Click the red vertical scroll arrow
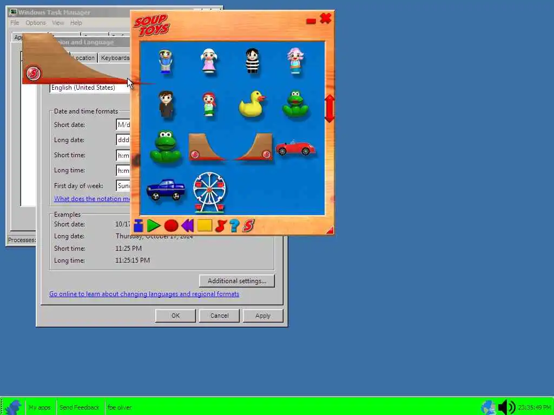This screenshot has height=415, width=554. 329,108
